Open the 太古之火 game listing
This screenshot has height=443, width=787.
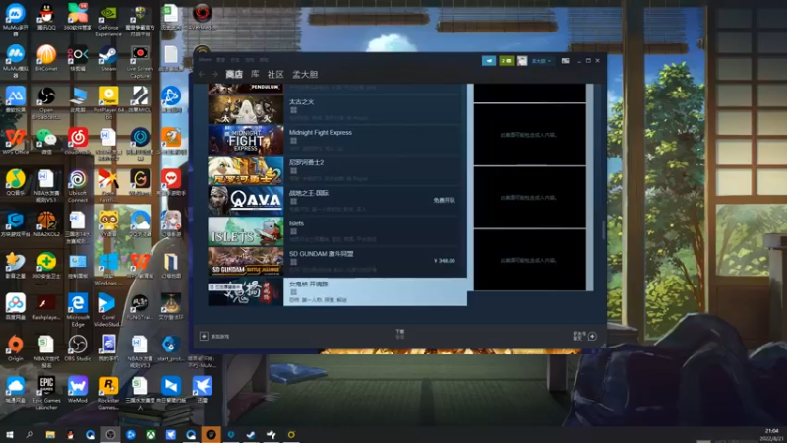[x=337, y=109]
